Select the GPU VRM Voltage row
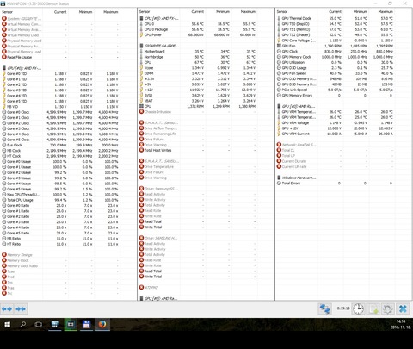The width and height of the screenshot is (413, 349). pyautogui.click(x=336, y=122)
